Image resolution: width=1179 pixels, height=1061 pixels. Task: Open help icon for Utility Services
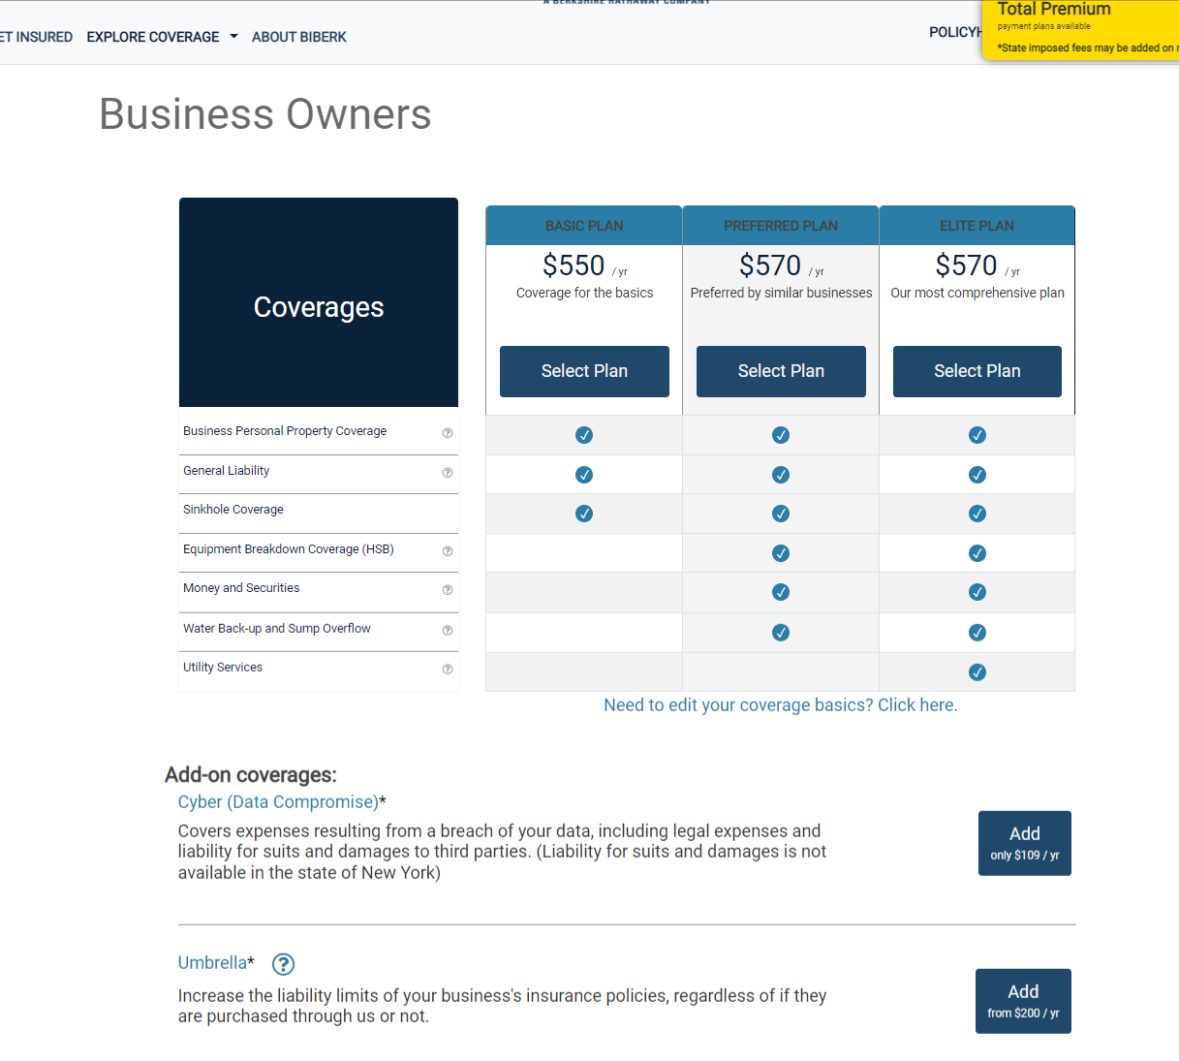click(448, 670)
